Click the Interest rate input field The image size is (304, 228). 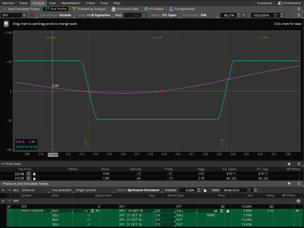point(187,190)
